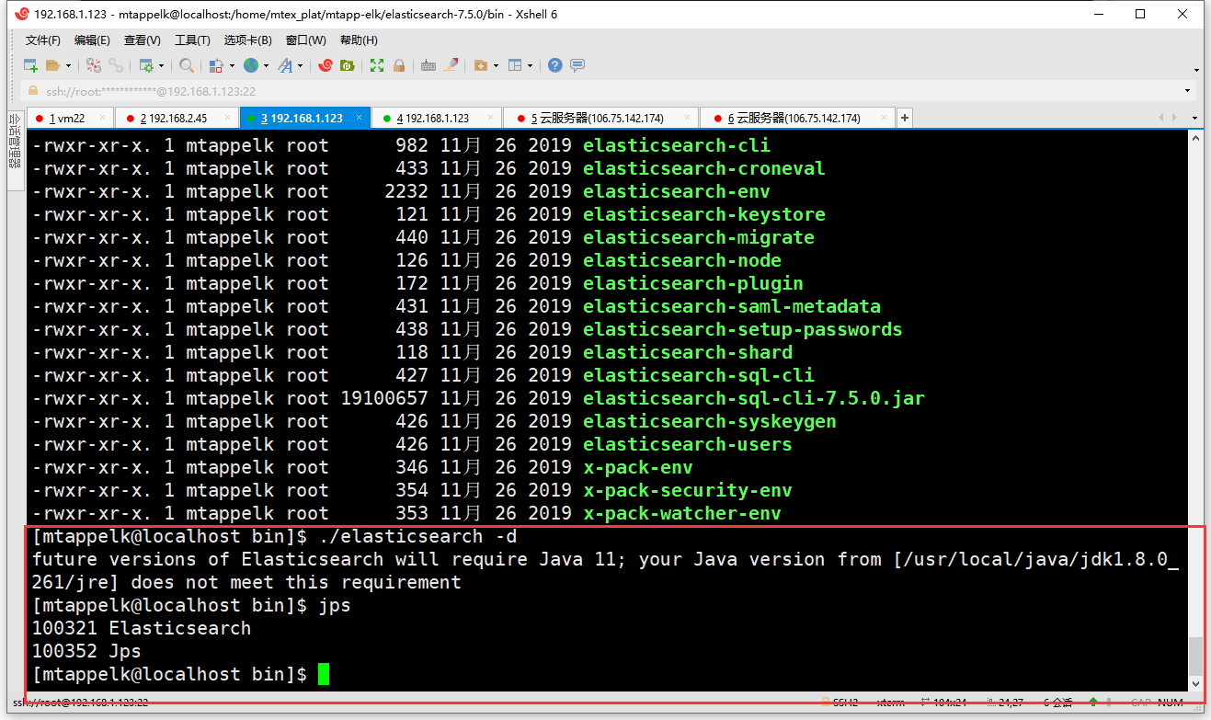
Task: Click the color scheme icon
Action: [216, 65]
